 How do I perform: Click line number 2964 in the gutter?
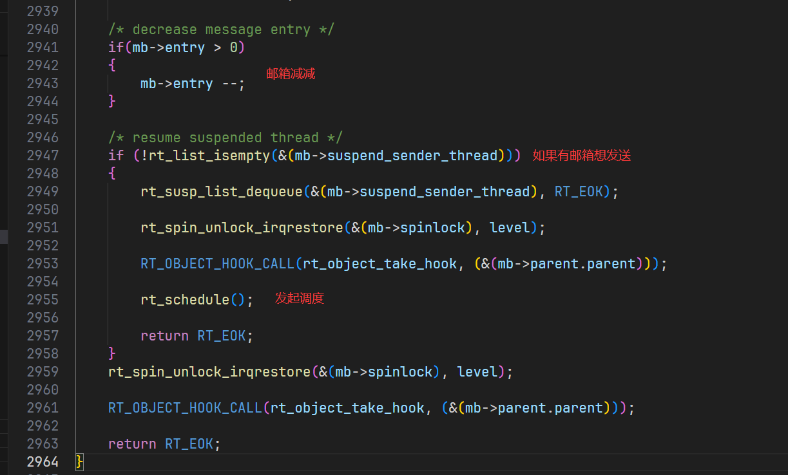[x=43, y=462]
